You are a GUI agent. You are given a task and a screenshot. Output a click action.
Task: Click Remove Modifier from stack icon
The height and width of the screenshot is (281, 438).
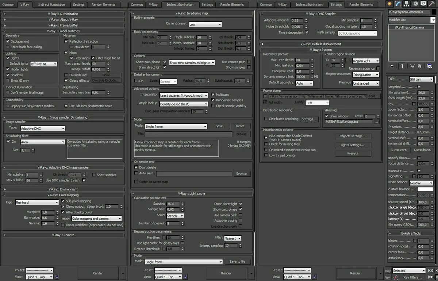(x=420, y=66)
